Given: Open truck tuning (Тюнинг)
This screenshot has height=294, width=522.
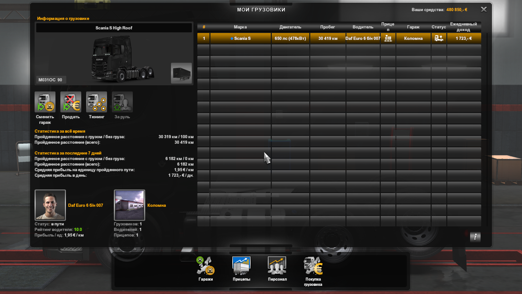Looking at the screenshot, I should click(x=97, y=102).
